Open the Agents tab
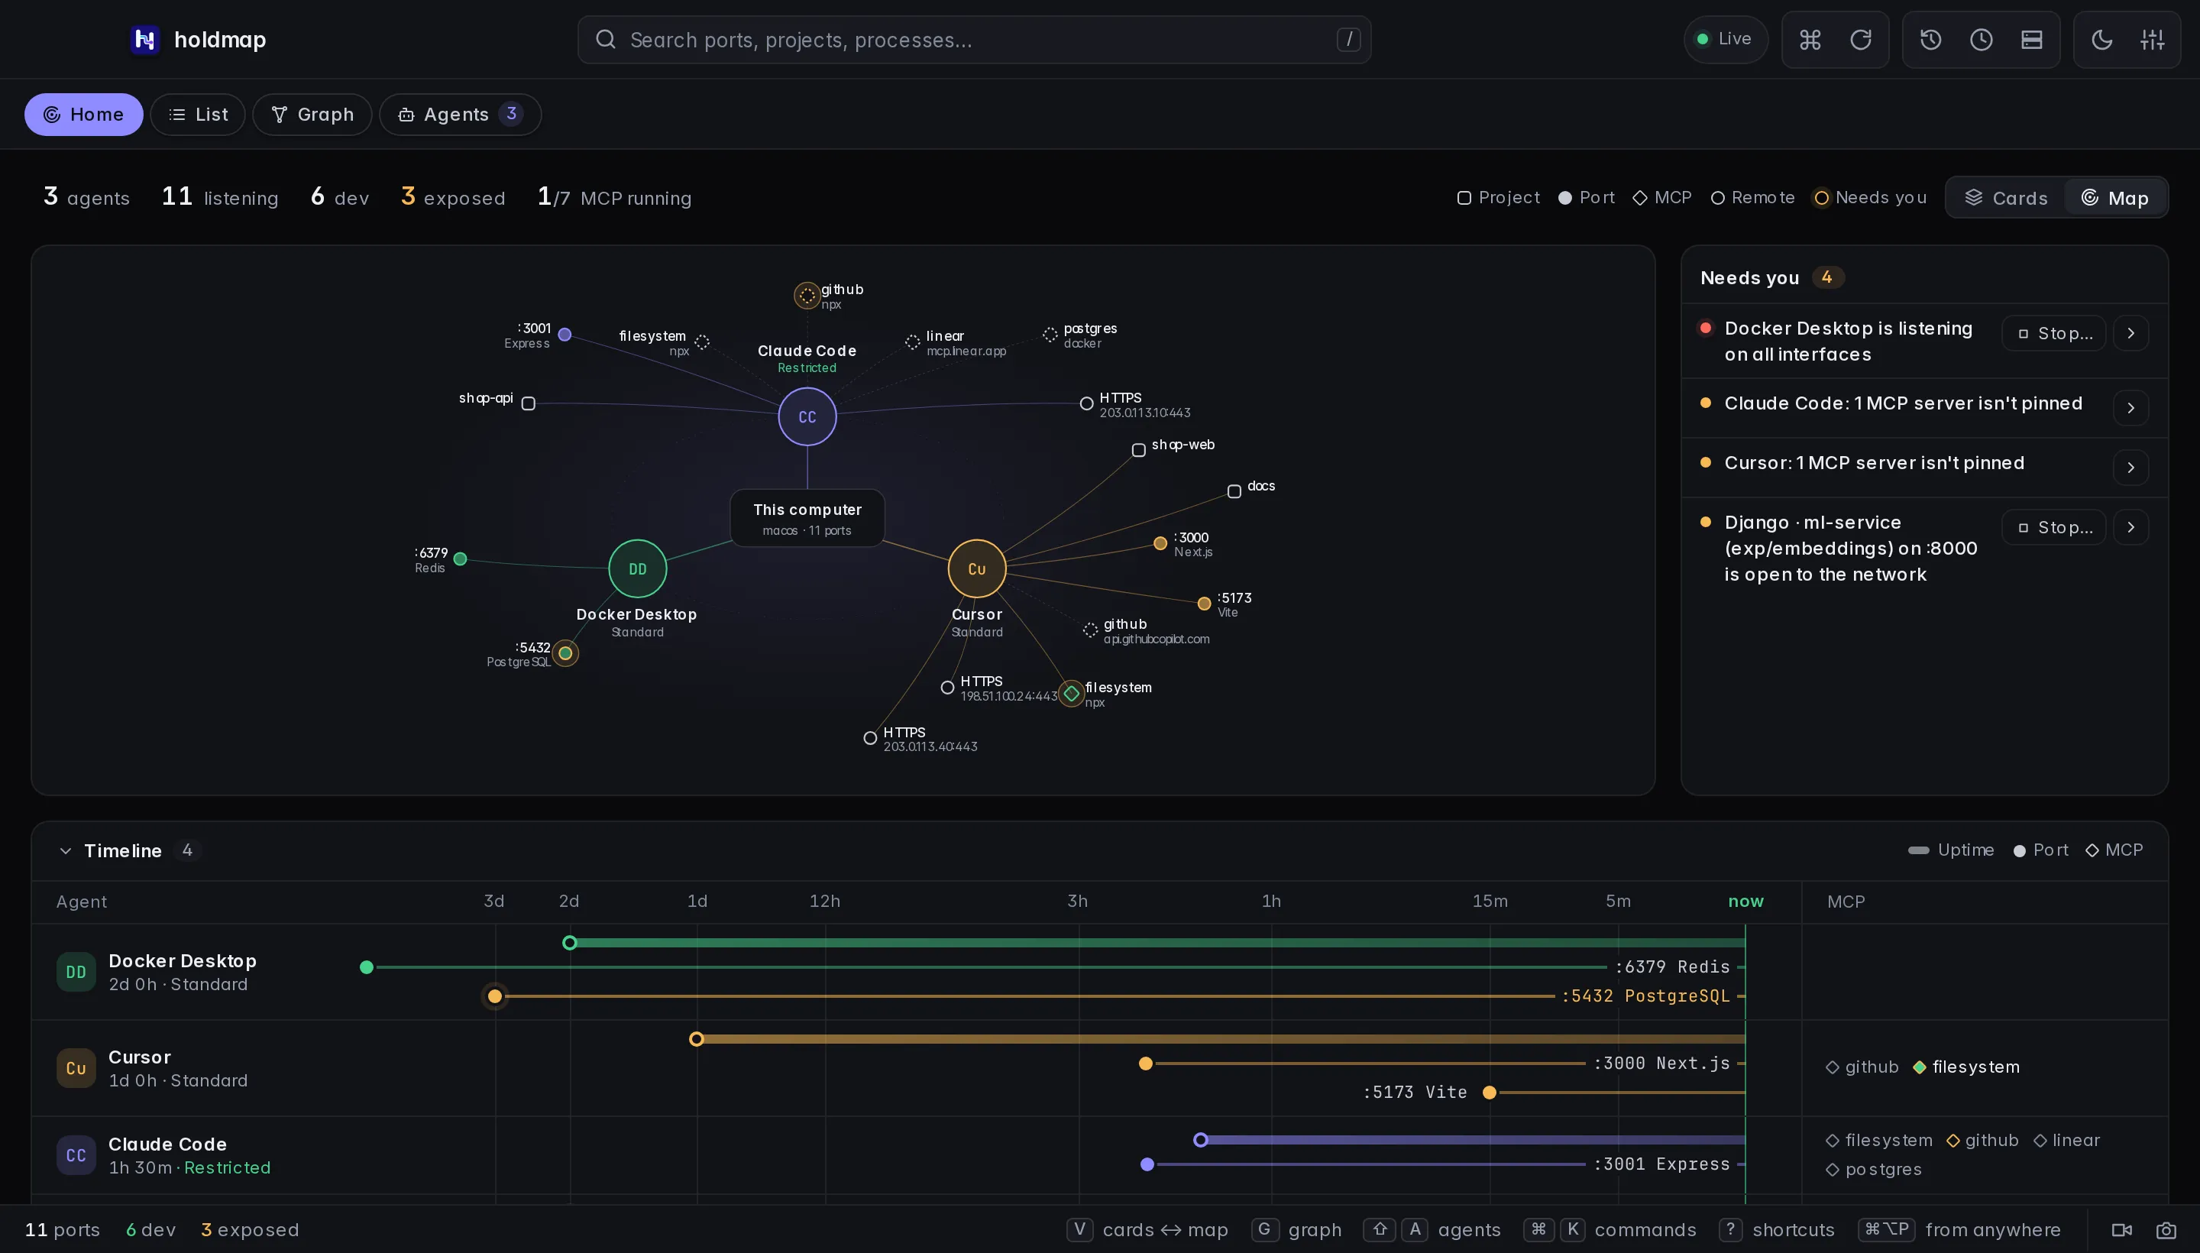The image size is (2200, 1253). coord(459,115)
